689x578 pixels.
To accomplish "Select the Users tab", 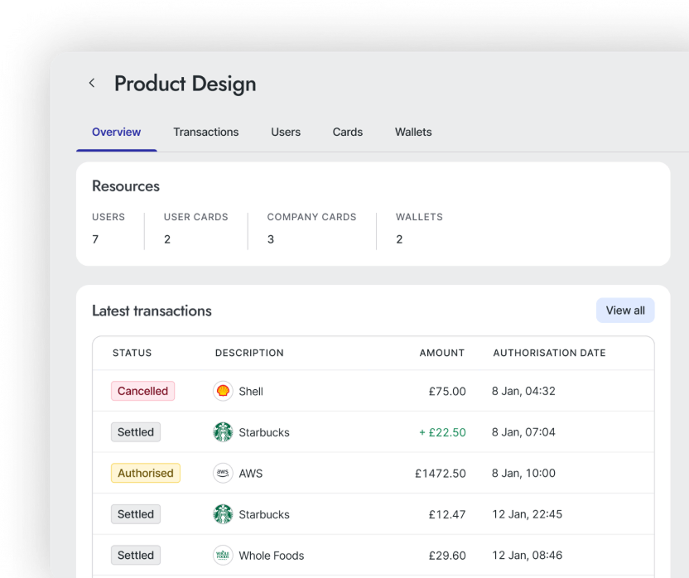I will pos(285,132).
